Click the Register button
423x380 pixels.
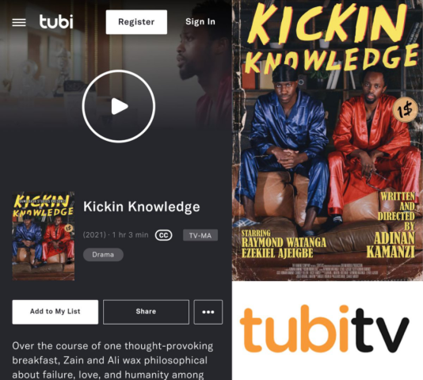coord(136,22)
